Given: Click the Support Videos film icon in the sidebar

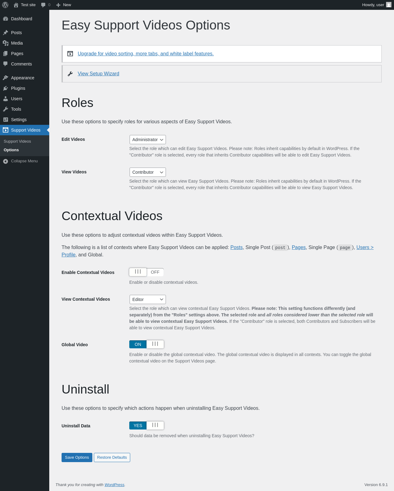Looking at the screenshot, I should 6,130.
